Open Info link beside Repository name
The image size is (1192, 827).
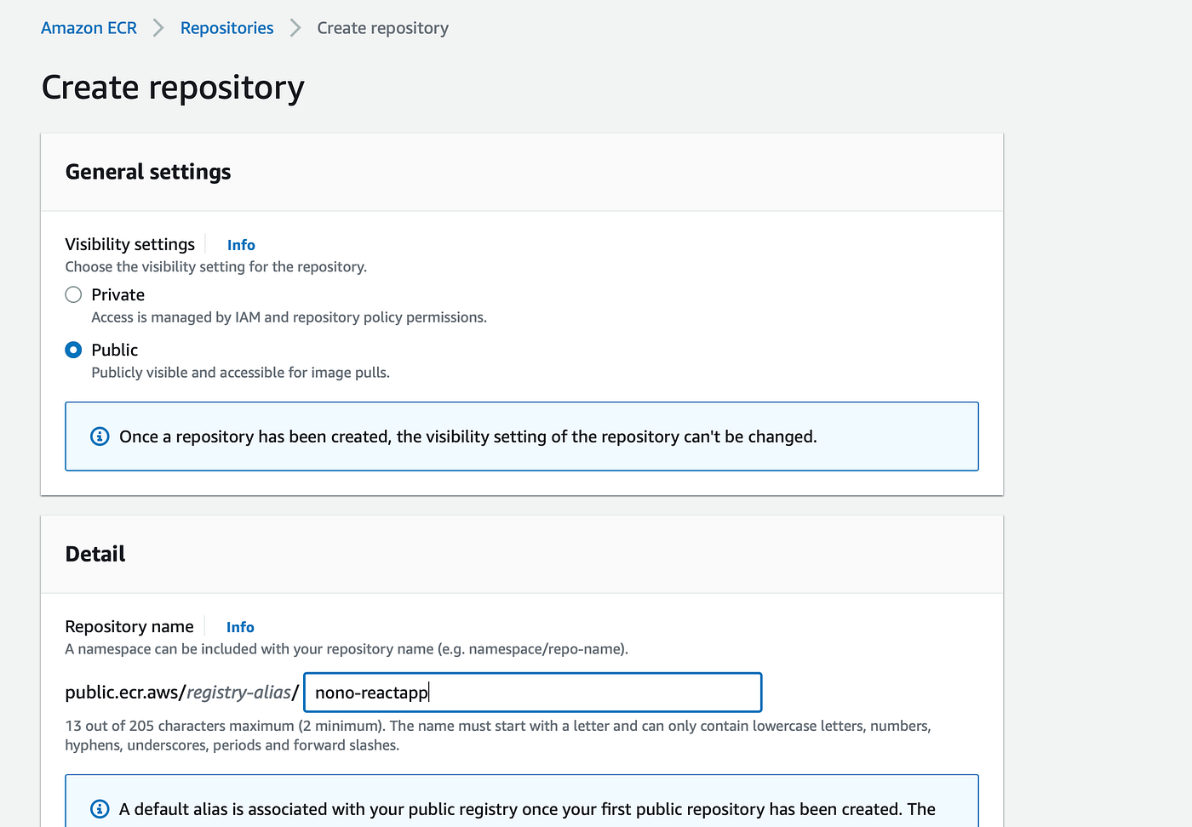coord(240,627)
